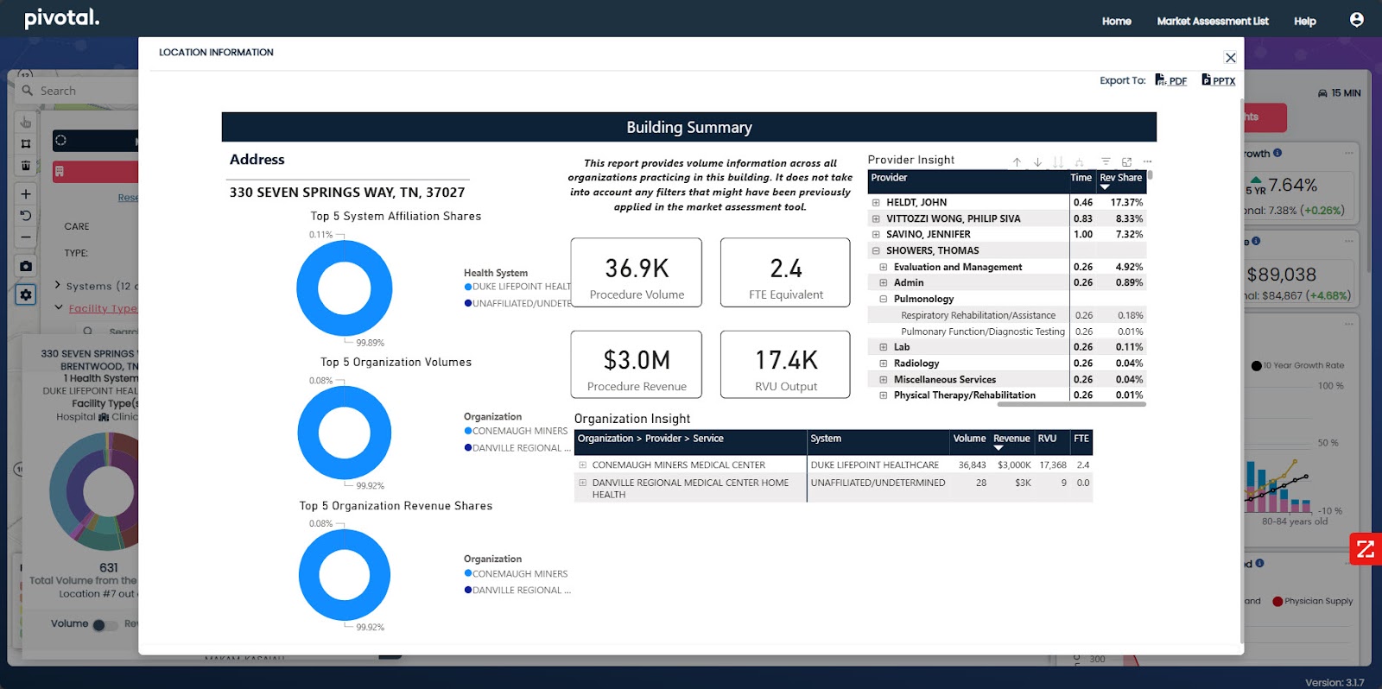
Task: Click the info icon beside growth card
Action: (1277, 153)
